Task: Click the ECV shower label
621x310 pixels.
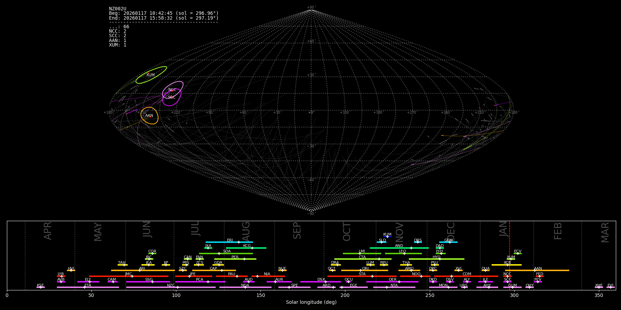Action: click(517, 251)
